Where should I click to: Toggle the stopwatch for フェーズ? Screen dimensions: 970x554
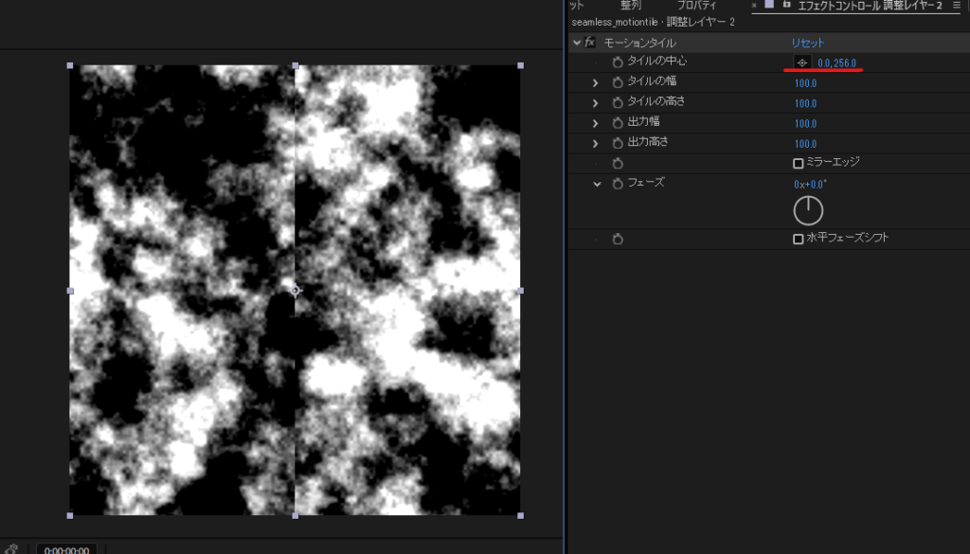(618, 184)
